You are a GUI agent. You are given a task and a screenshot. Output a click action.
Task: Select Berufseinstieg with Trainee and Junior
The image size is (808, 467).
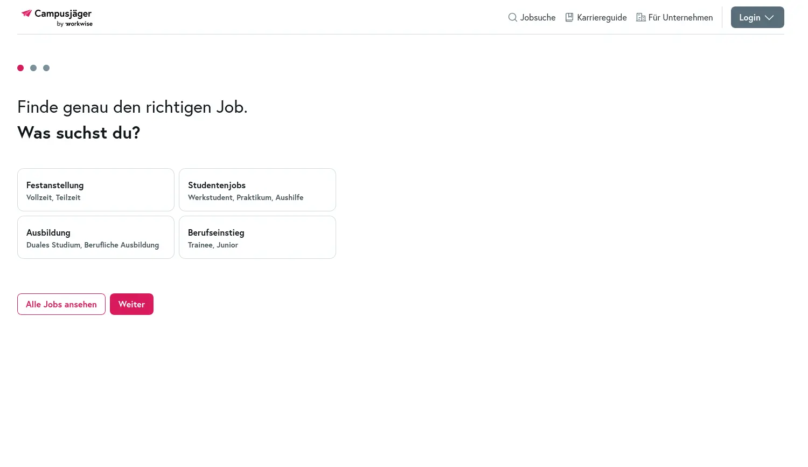click(257, 237)
